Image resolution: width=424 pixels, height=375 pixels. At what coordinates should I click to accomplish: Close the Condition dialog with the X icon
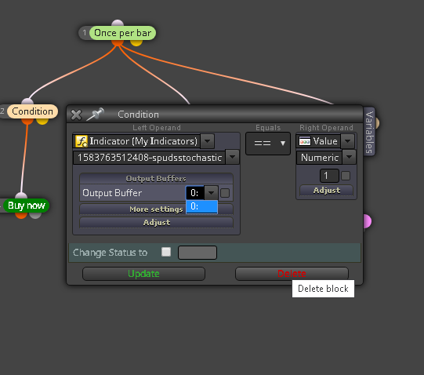76,115
